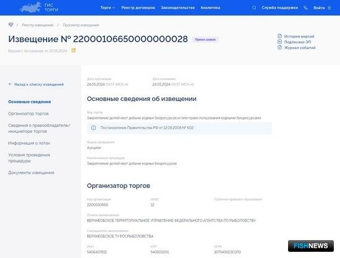Open Подписано ЭП link

pyautogui.click(x=297, y=42)
